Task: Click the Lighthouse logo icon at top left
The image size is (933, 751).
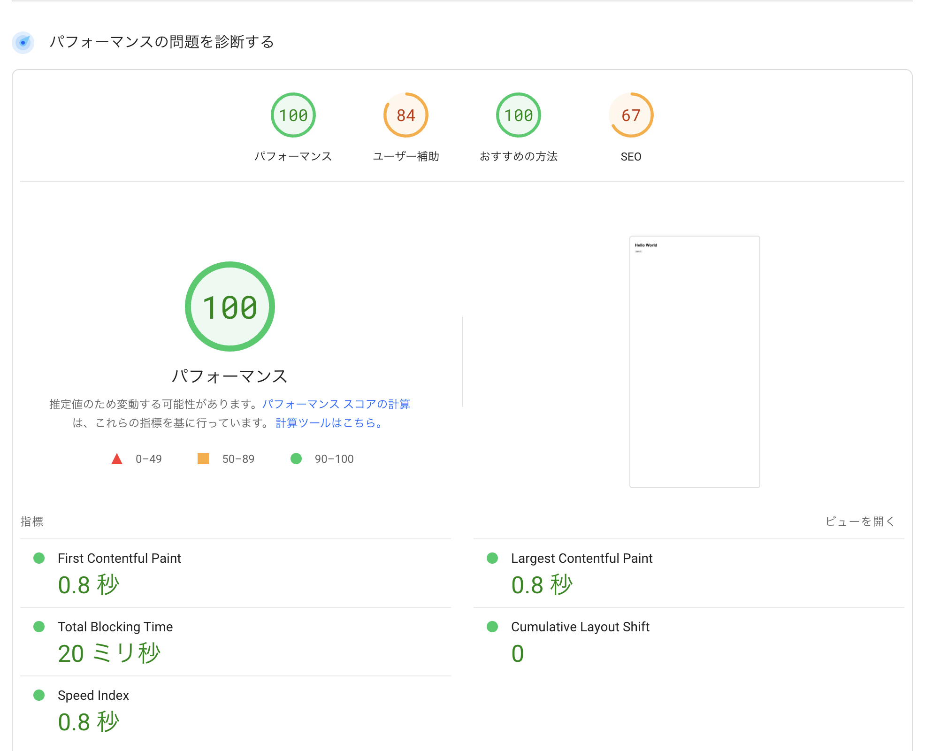Action: point(23,43)
